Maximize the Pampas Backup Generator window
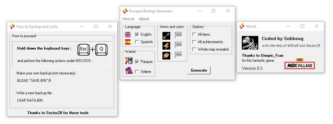Viewport: 333px width, 124px height. [213, 11]
